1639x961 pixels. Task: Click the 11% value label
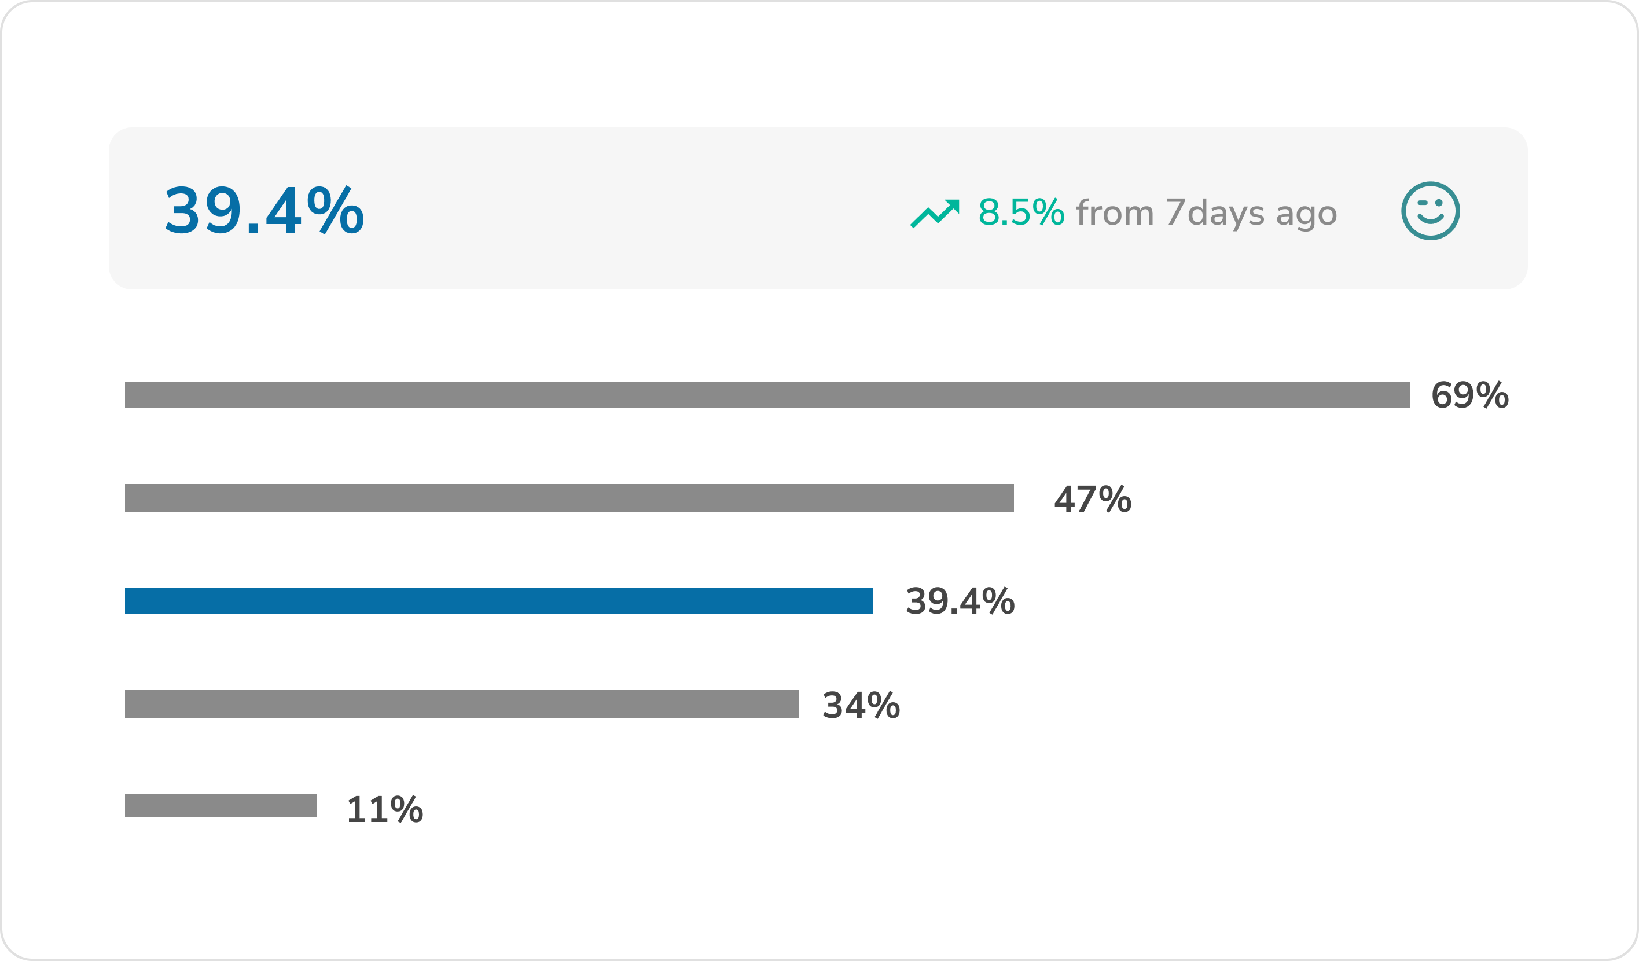coord(385,809)
